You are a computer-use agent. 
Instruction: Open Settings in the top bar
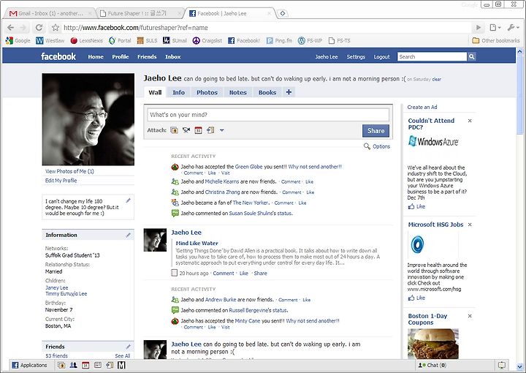[x=356, y=57]
